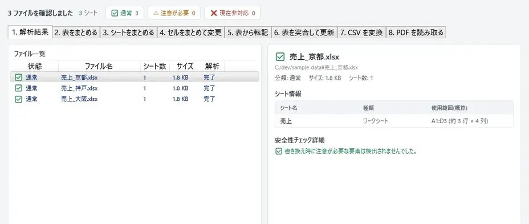Click the 書き換え時に注意が必要な要素 message text
The height and width of the screenshot is (224, 529).
click(x=351, y=151)
